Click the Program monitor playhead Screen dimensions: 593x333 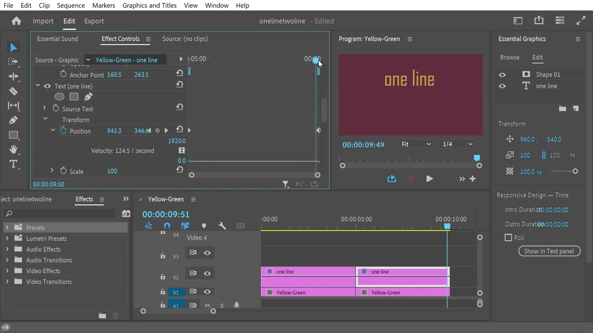pos(477,158)
